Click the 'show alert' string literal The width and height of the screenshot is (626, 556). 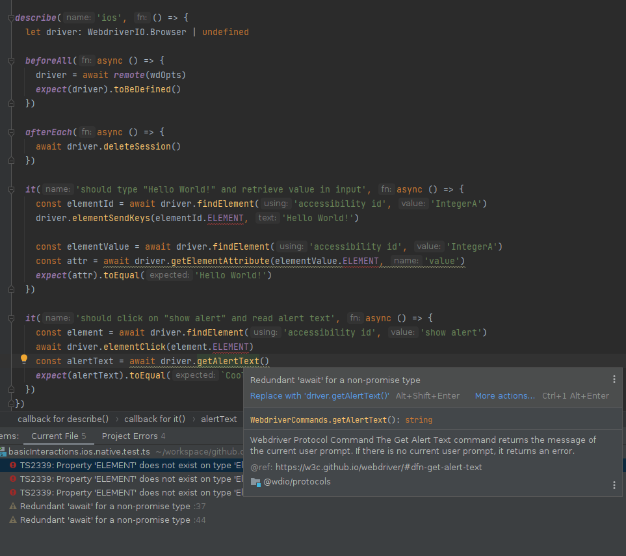[450, 332]
